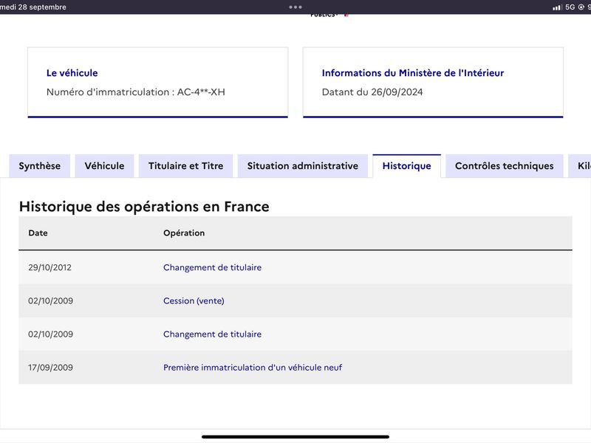Click 'Première immatriculation d'un véhicule neuf'

[x=253, y=367]
